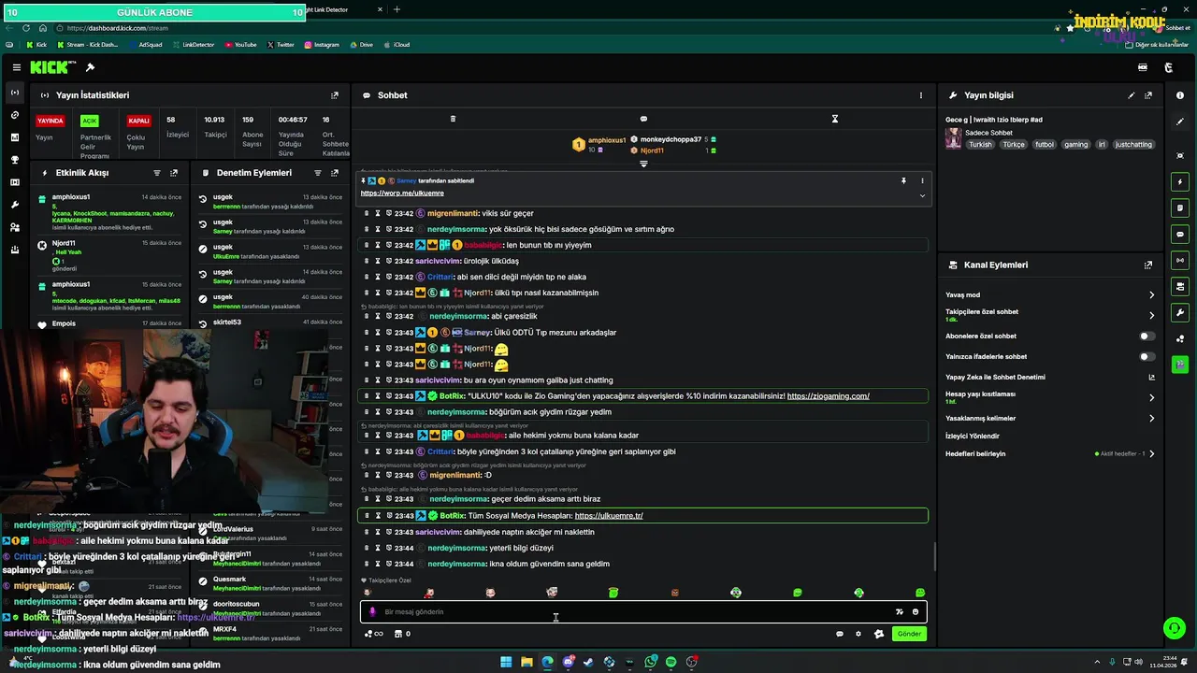1197x673 pixels.
Task: Pop out the Kanal Eylemleri panel
Action: (1148, 265)
